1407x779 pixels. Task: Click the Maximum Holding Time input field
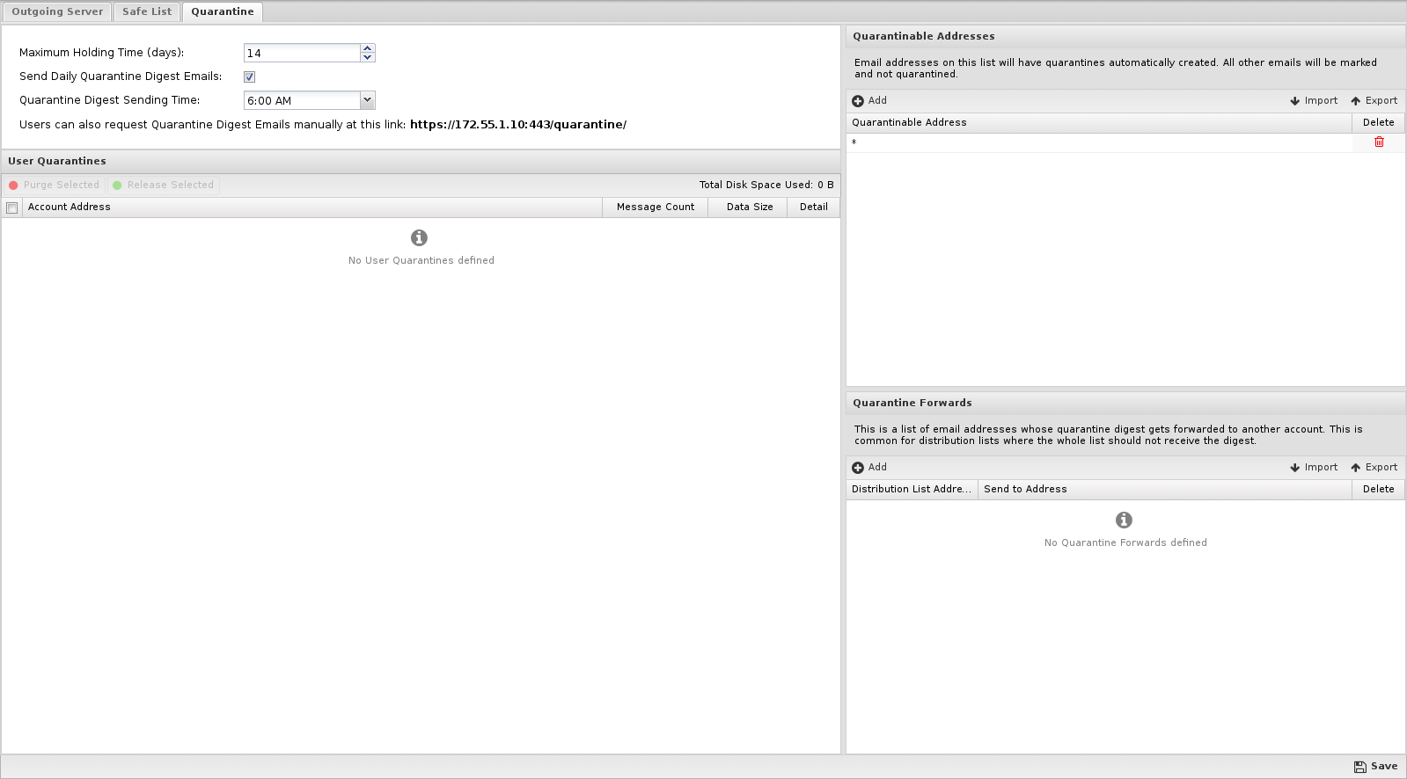click(x=302, y=53)
